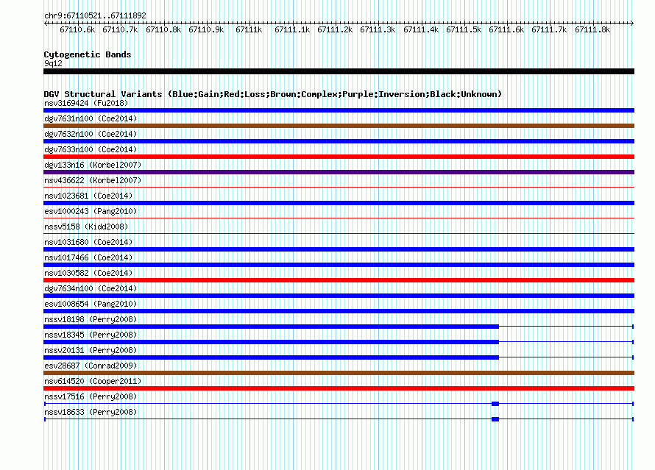Click the right arrow of the ruler

point(632,23)
